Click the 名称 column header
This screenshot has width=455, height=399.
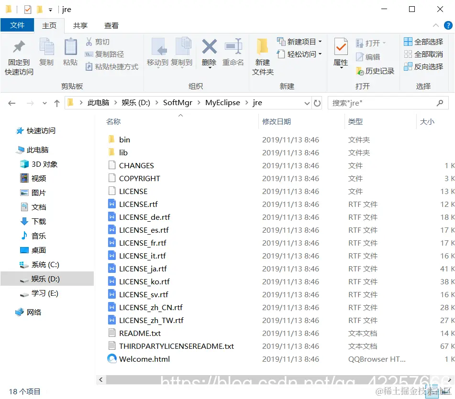(113, 121)
